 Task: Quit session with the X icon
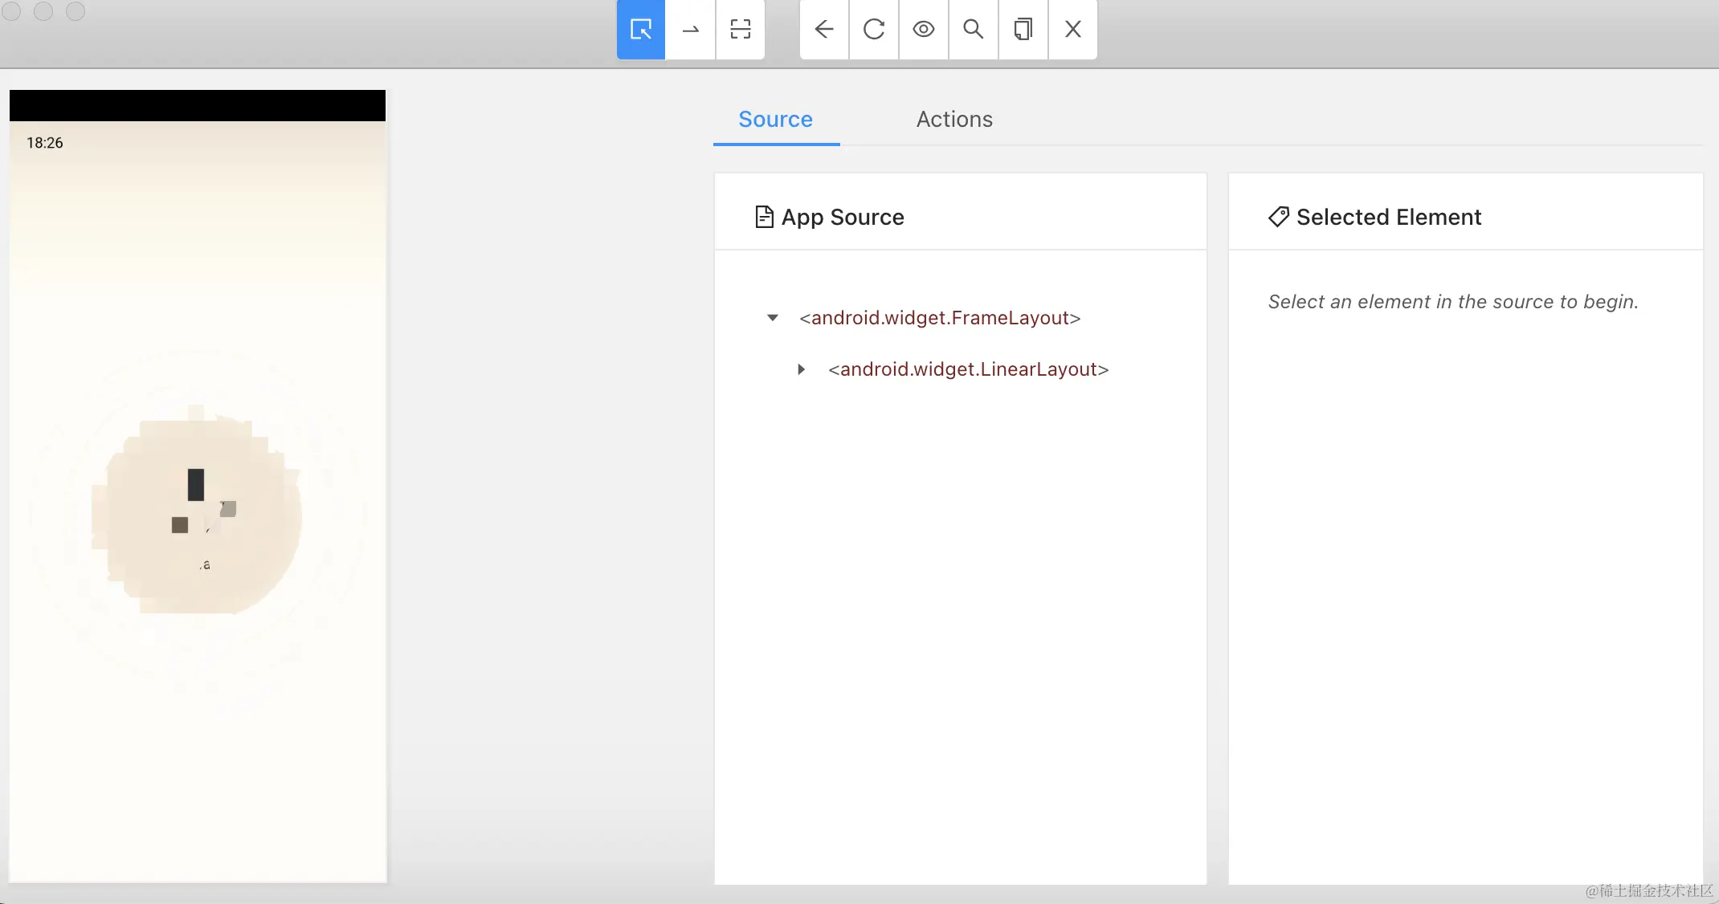click(x=1073, y=30)
